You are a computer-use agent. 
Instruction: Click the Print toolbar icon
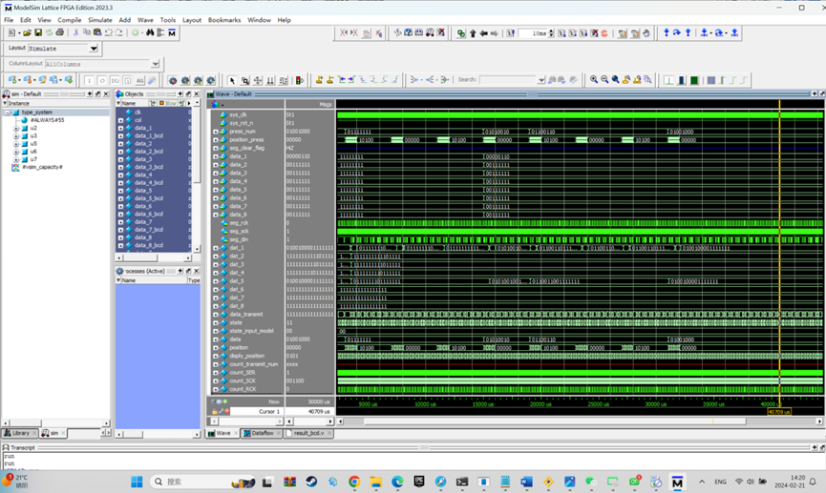point(59,32)
